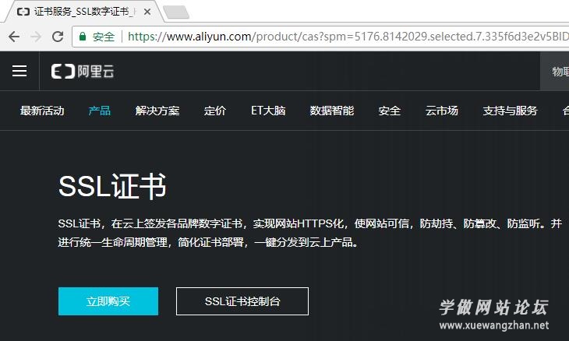The image size is (569, 341).
Task: Open the 安全 navigation item
Action: point(390,111)
